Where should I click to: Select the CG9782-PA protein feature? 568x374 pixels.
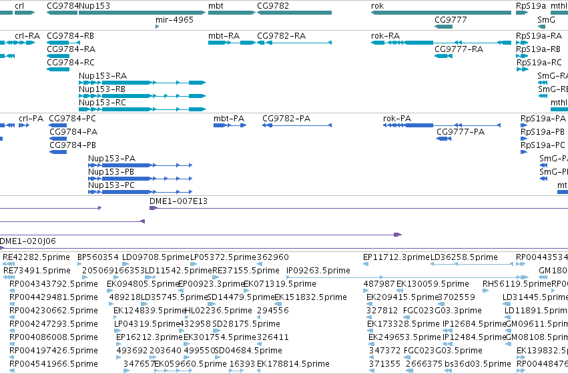[x=297, y=125]
